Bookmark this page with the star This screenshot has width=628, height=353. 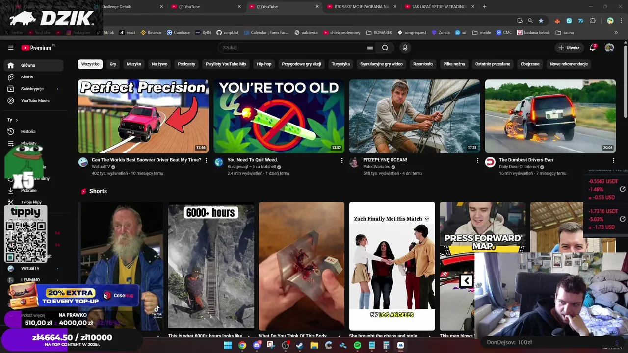[541, 21]
